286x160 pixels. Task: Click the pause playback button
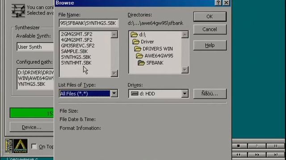tap(275, 146)
